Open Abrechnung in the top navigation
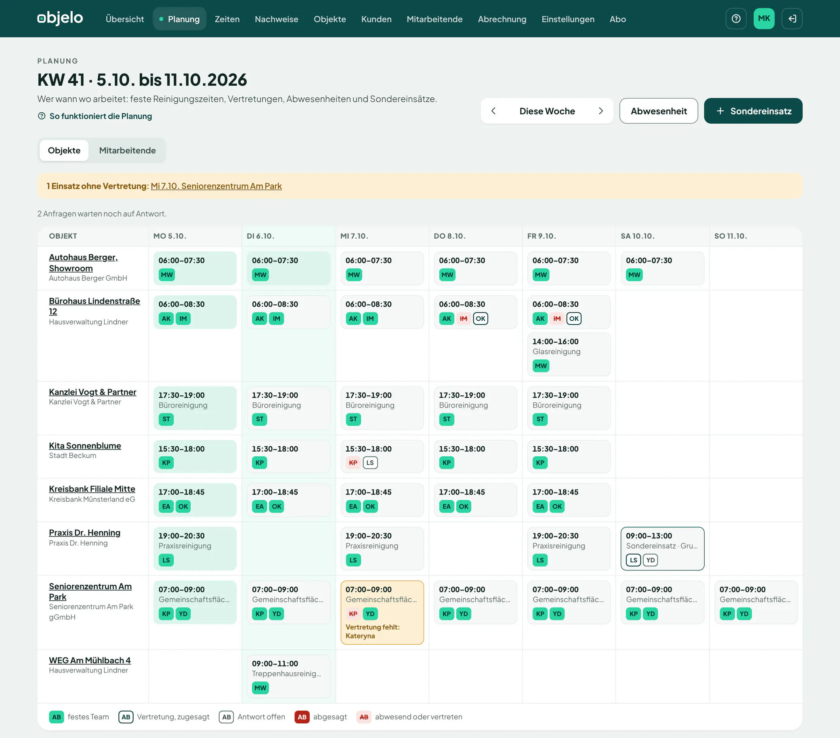The height and width of the screenshot is (738, 840). point(502,19)
